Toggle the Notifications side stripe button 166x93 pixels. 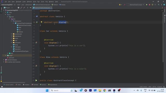165,19
